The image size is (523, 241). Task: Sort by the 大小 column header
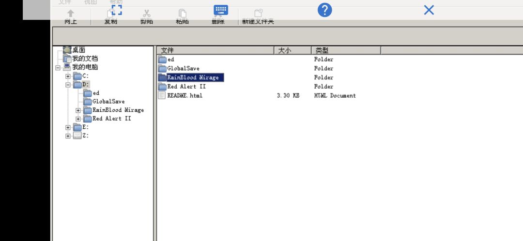(293, 50)
